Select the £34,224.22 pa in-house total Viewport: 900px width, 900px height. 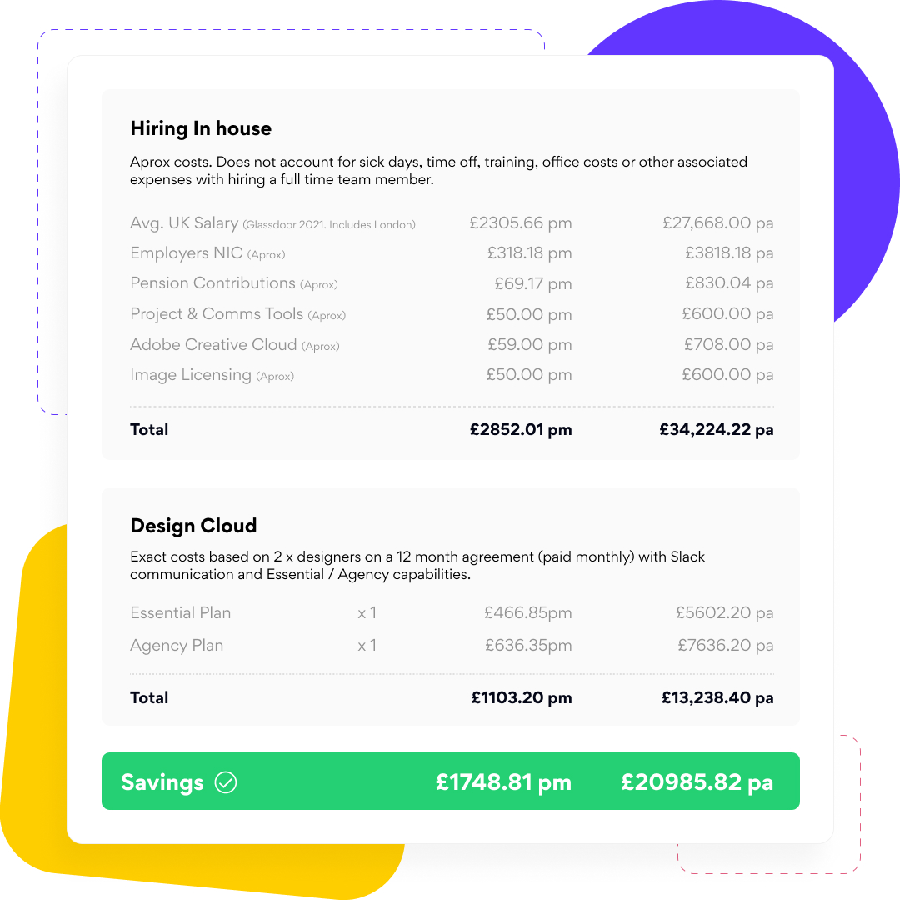[717, 430]
